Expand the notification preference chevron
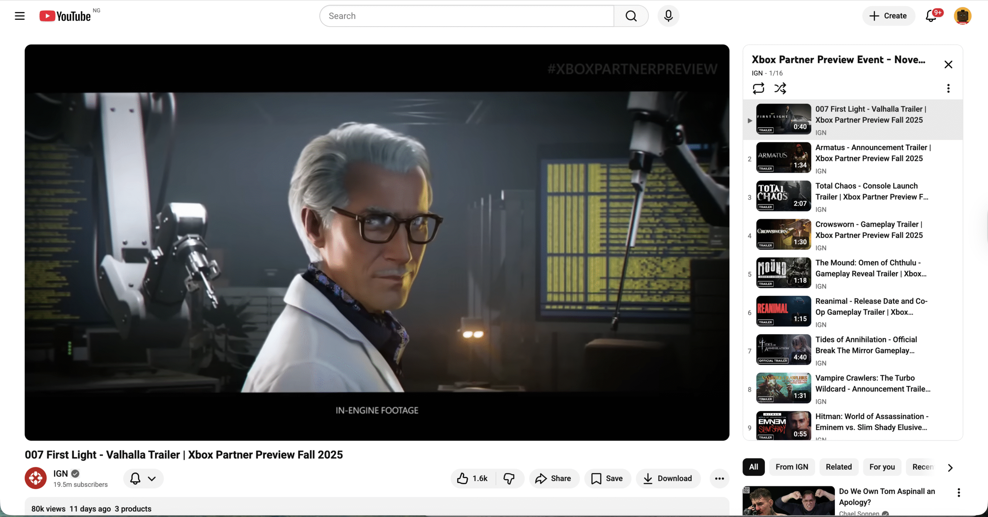The image size is (988, 517). click(x=152, y=478)
